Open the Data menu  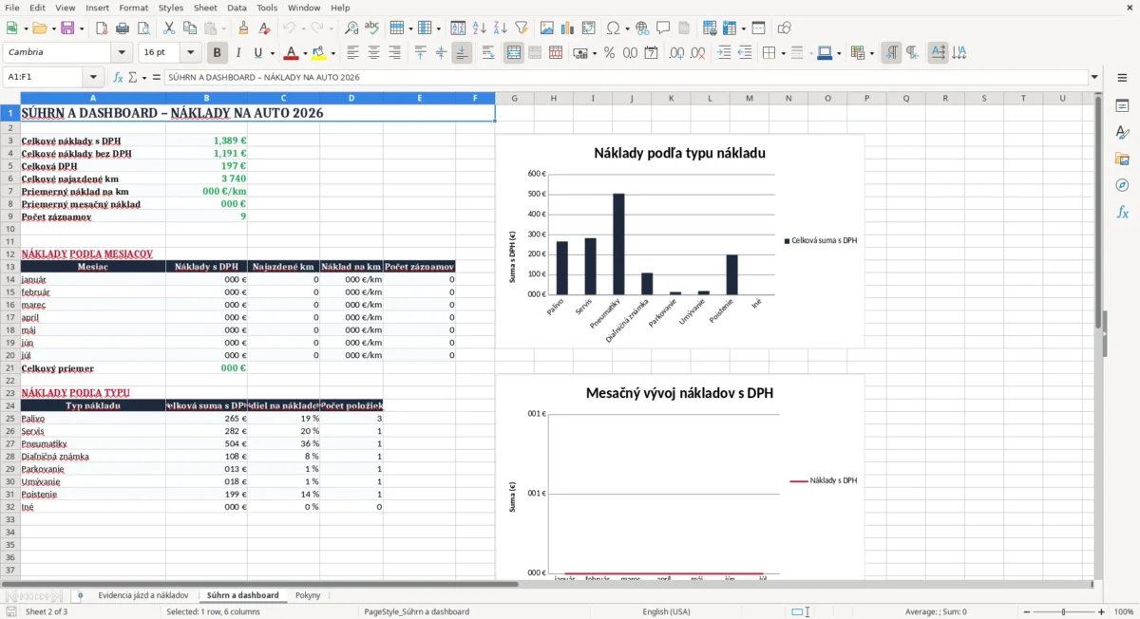[x=237, y=8]
